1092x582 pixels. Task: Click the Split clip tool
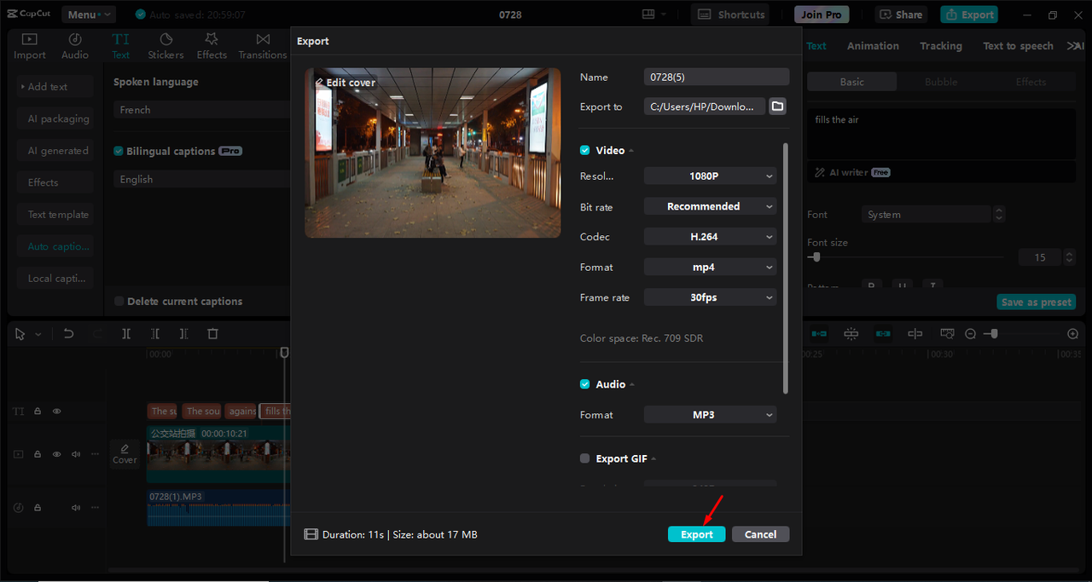click(x=126, y=334)
